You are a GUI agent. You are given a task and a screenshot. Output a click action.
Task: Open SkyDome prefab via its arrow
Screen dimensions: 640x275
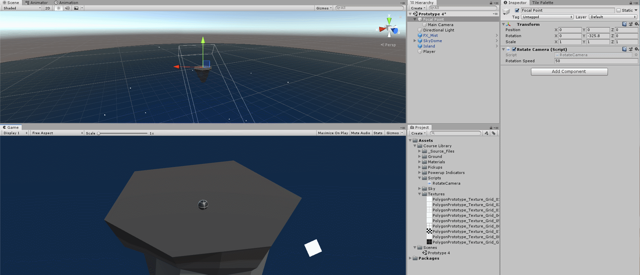point(497,41)
